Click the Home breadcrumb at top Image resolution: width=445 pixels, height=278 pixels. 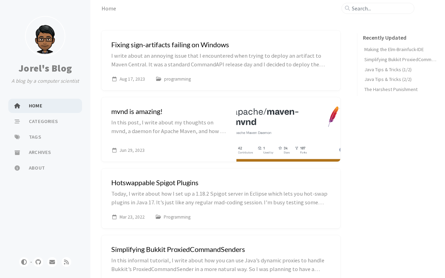[109, 8]
